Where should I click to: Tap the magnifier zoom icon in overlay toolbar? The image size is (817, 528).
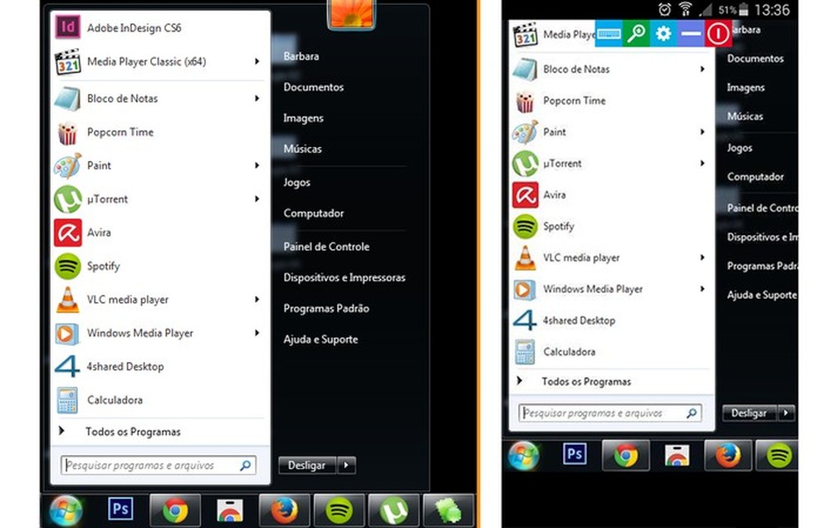[636, 34]
